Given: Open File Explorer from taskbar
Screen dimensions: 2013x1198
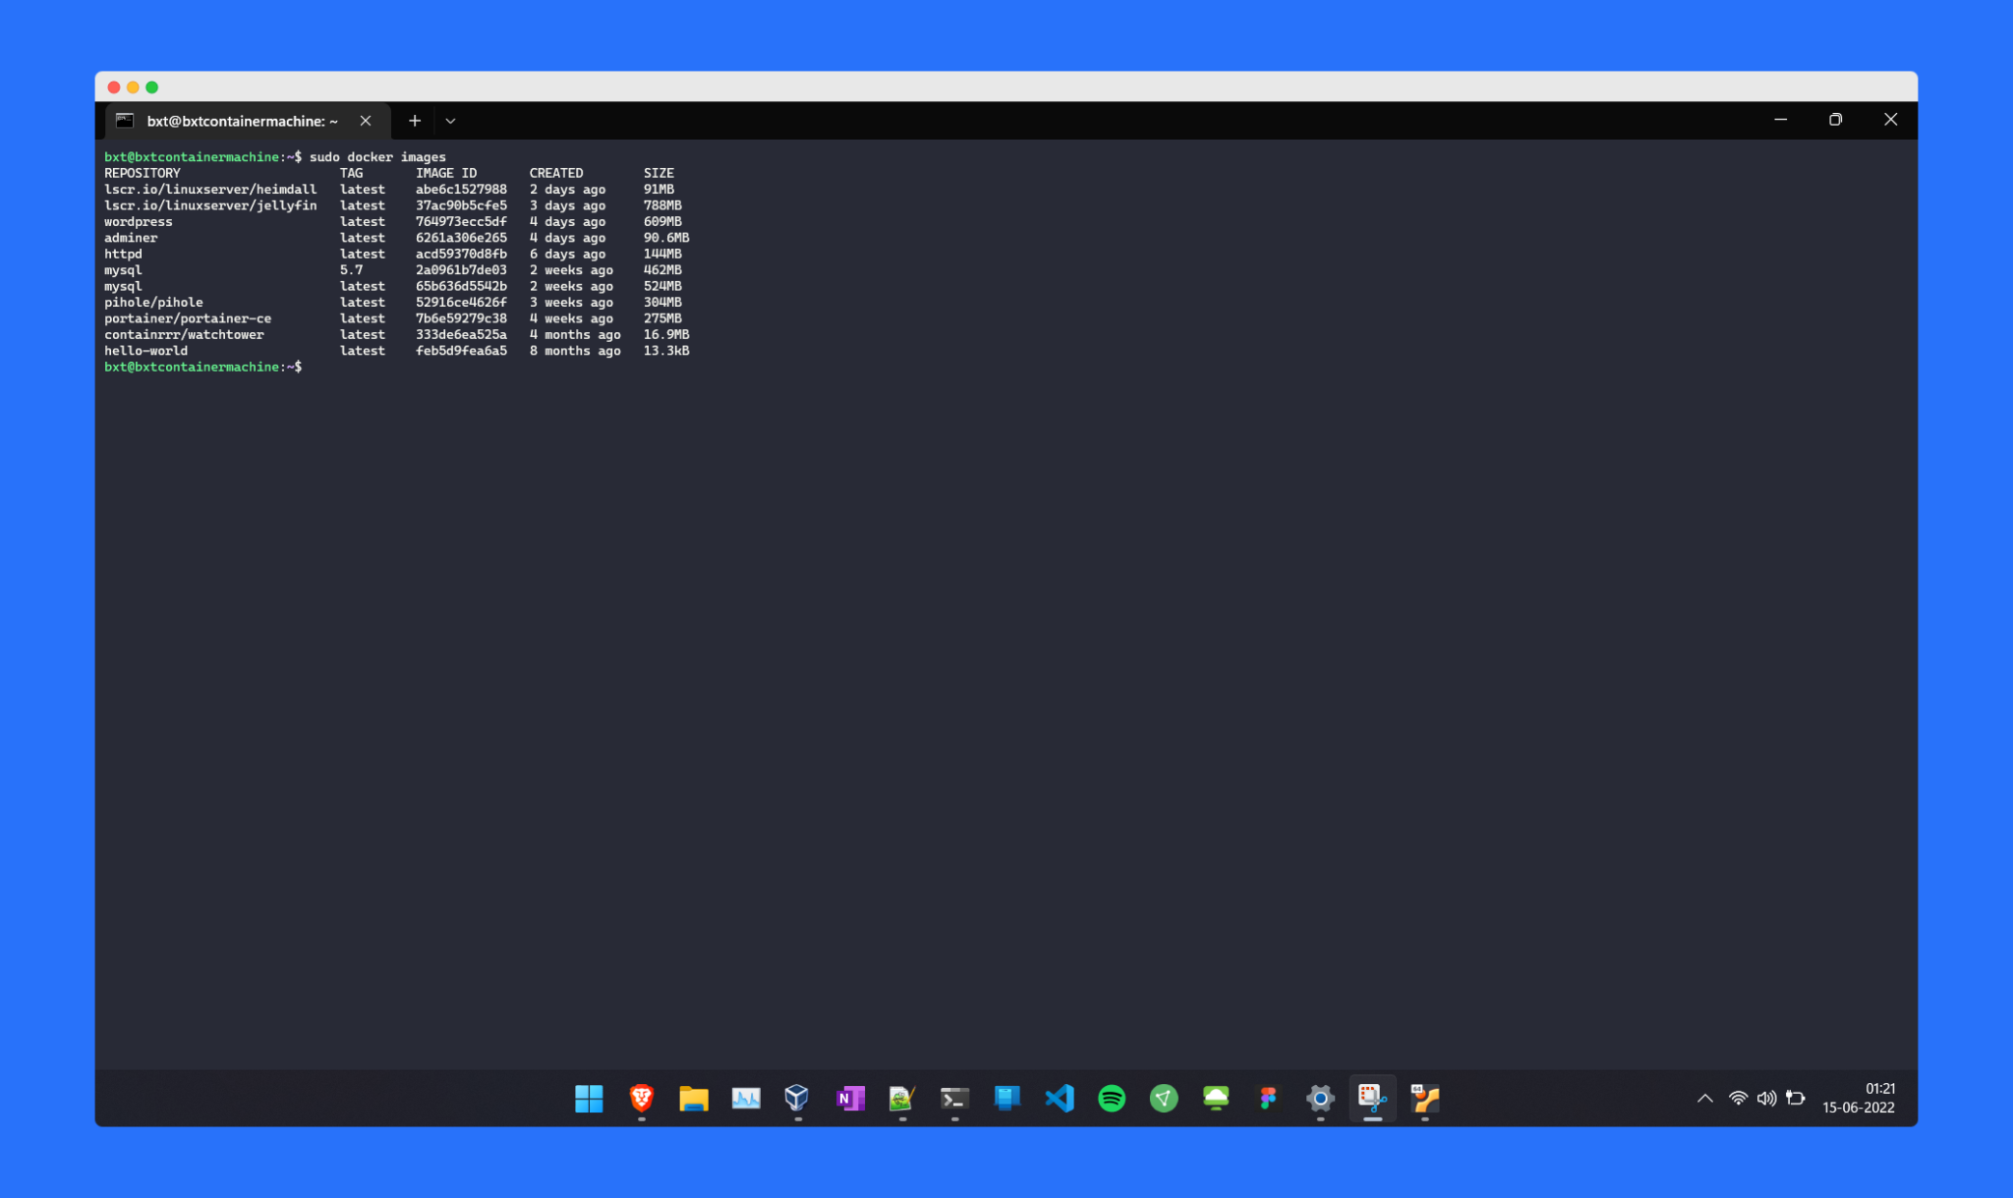Looking at the screenshot, I should tap(693, 1098).
